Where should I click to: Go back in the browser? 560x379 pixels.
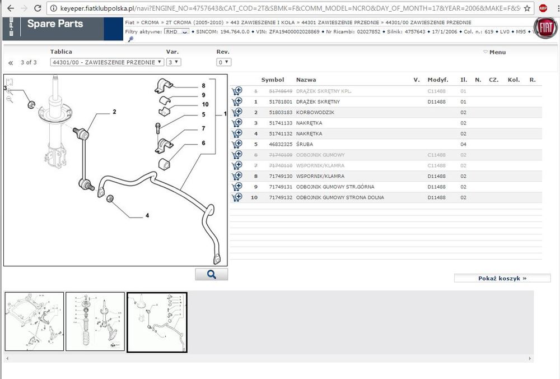[11, 8]
